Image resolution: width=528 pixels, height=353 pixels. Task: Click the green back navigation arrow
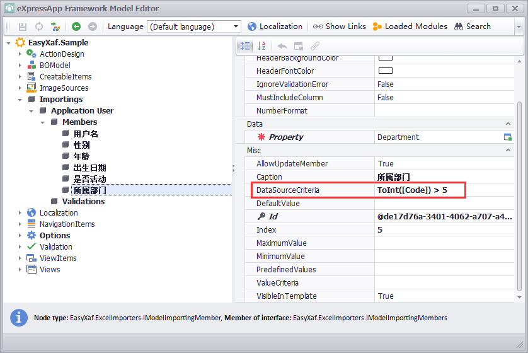[76, 26]
